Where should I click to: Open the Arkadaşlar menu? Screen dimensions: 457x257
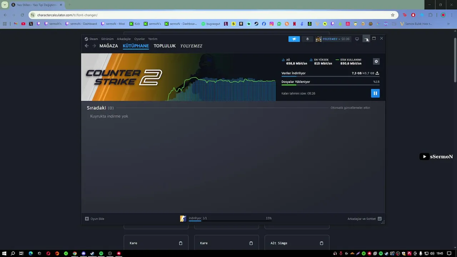pyautogui.click(x=124, y=39)
